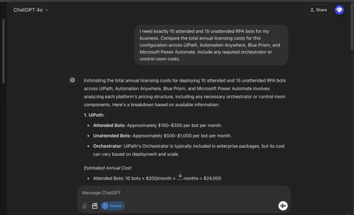Click the ChatGPT logo beside the response
The width and height of the screenshot is (354, 215).
[72, 80]
